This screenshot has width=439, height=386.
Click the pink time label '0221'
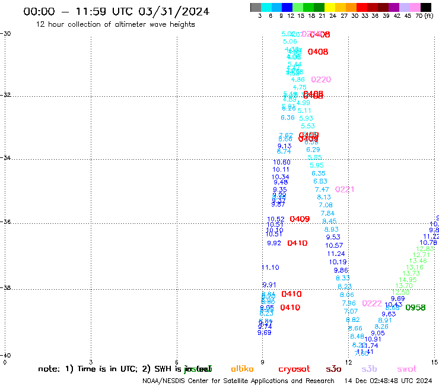coord(345,189)
